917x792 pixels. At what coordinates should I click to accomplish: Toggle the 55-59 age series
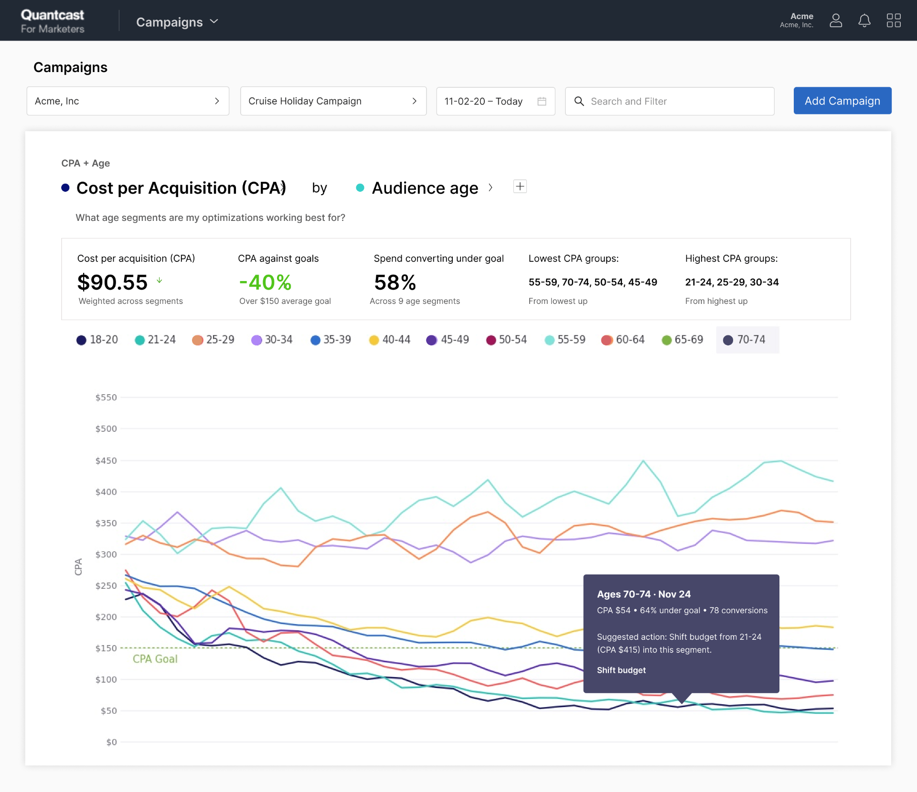[565, 340]
